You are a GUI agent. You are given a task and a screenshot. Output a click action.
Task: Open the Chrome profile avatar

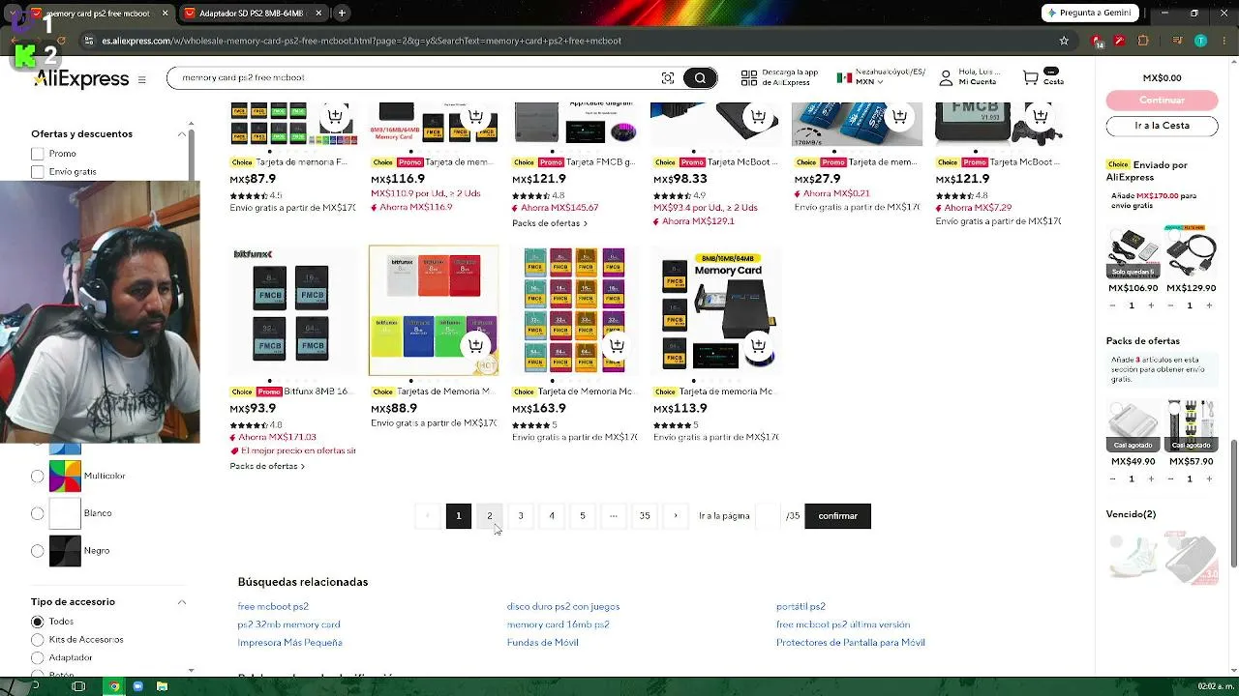(x=1200, y=41)
